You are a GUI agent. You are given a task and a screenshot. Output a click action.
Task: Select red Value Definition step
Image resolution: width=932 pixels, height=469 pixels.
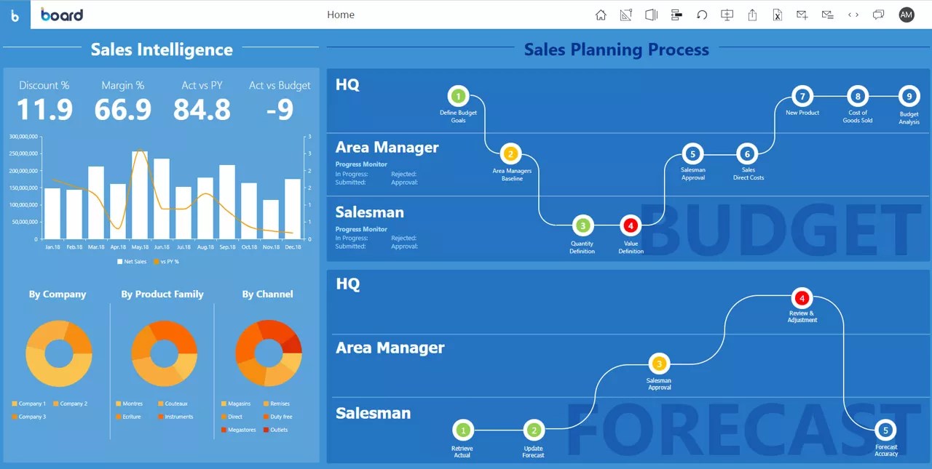[x=631, y=225]
